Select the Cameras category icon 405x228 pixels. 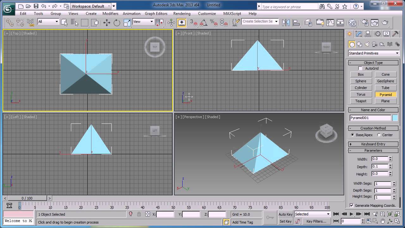pyautogui.click(x=375, y=44)
